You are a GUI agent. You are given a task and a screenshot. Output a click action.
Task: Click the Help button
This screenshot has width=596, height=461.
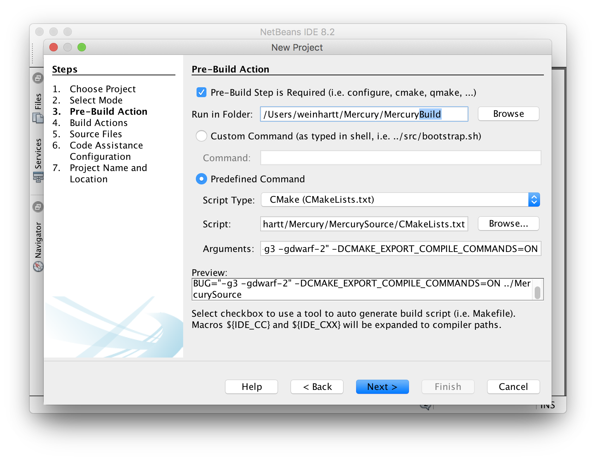point(252,387)
